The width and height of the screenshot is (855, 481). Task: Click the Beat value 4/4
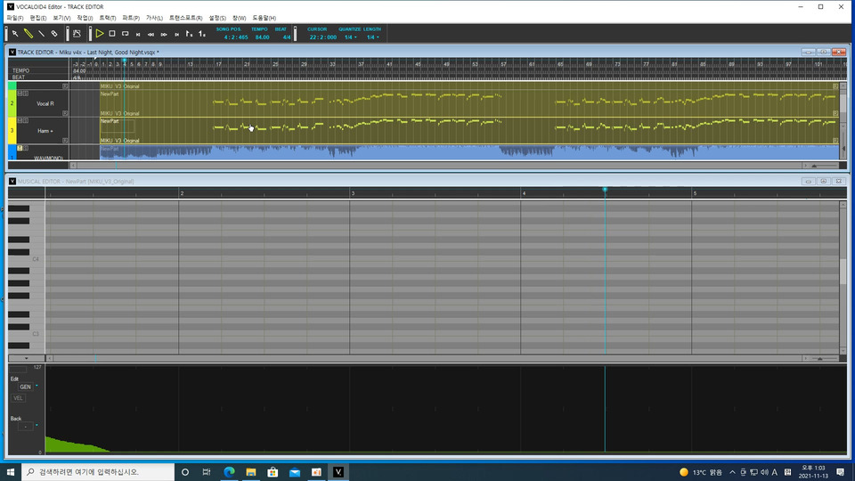[286, 37]
